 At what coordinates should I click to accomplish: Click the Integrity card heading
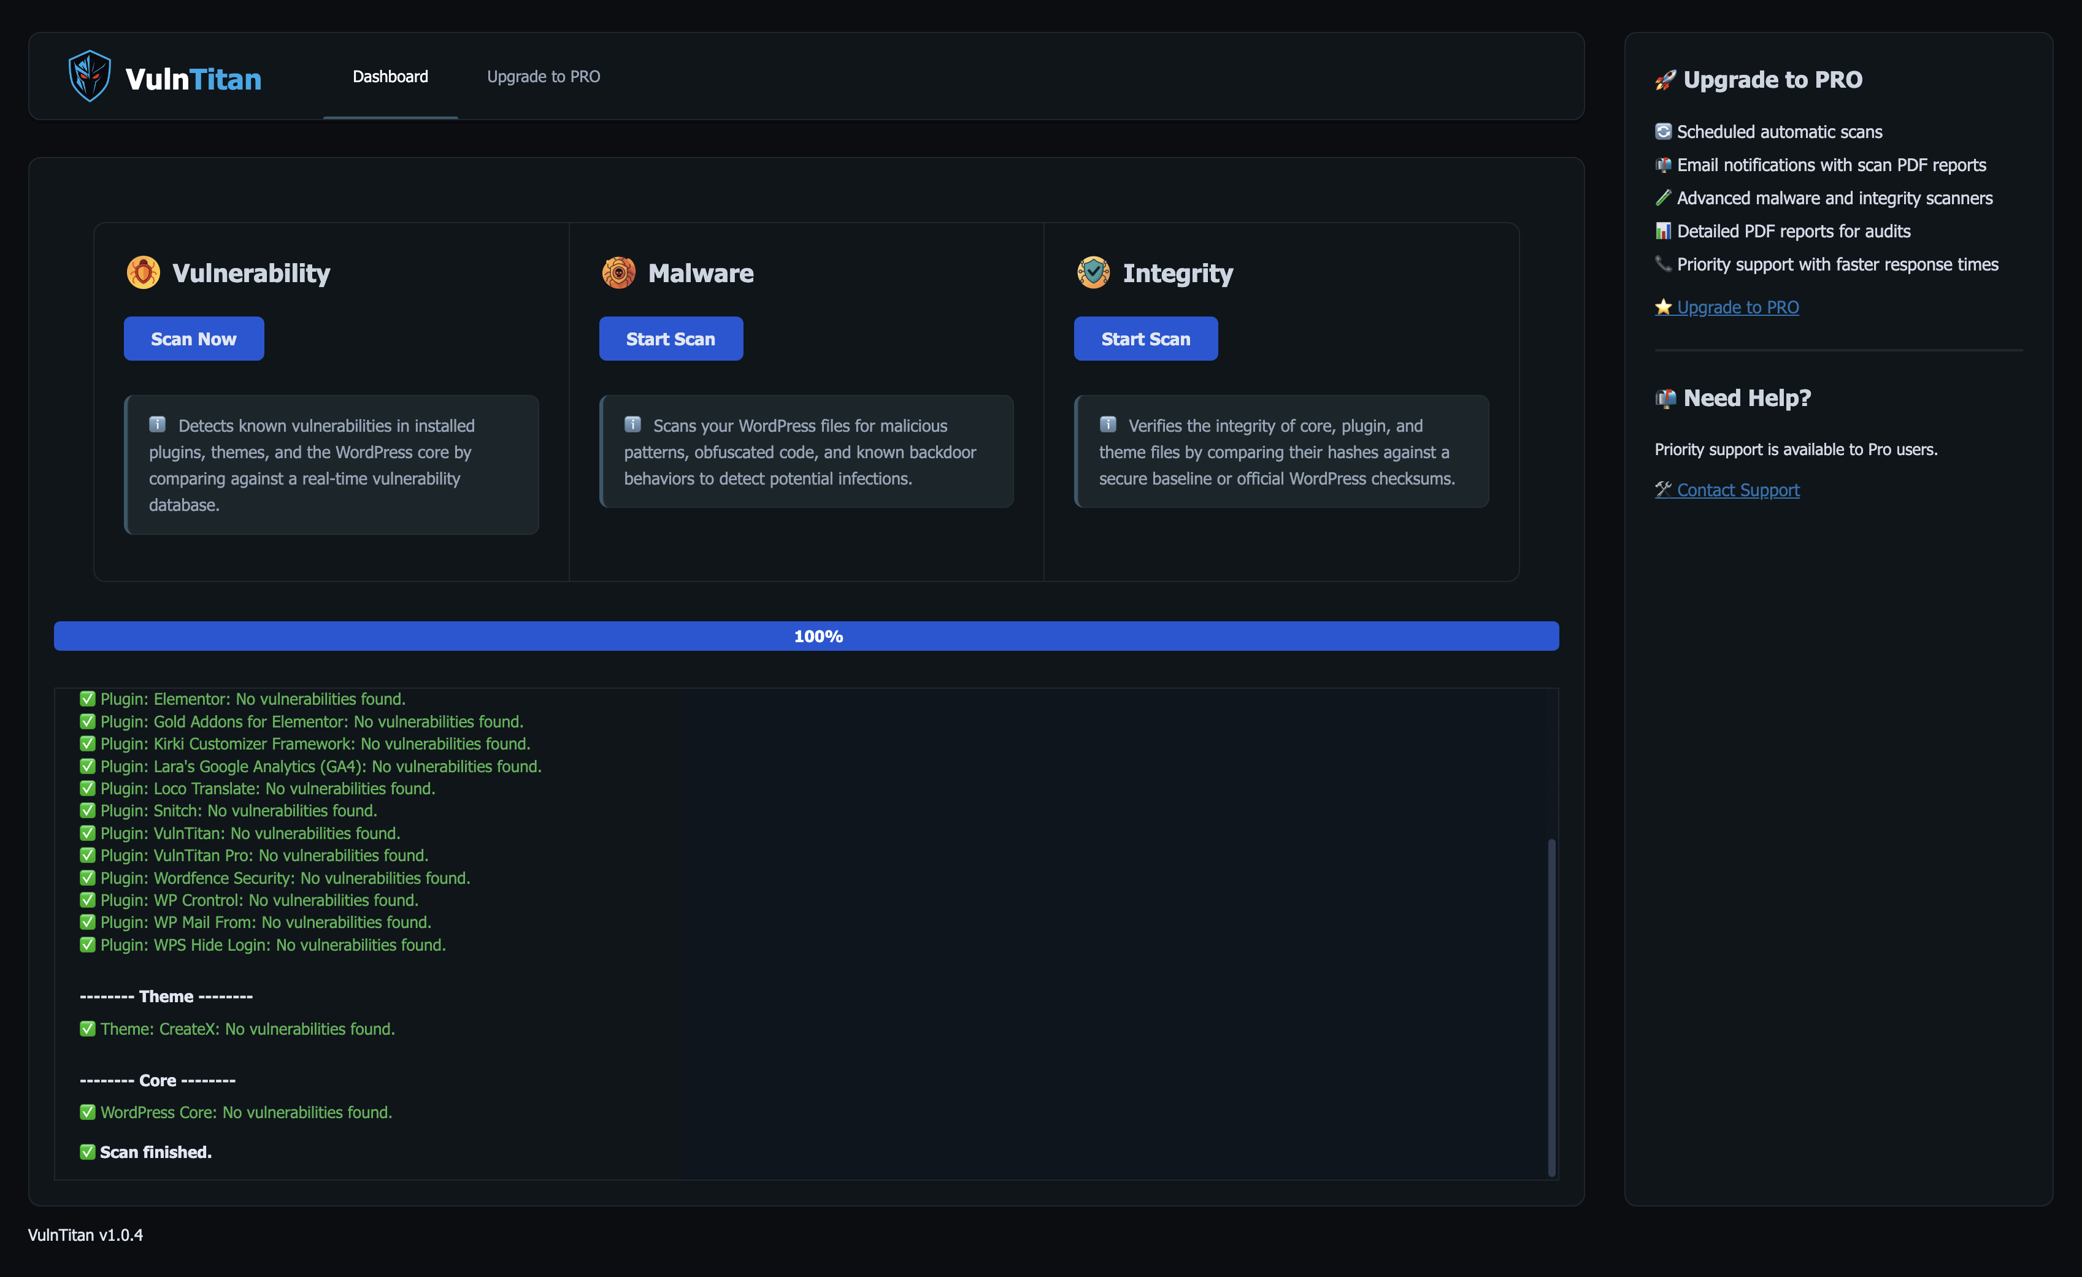point(1178,273)
